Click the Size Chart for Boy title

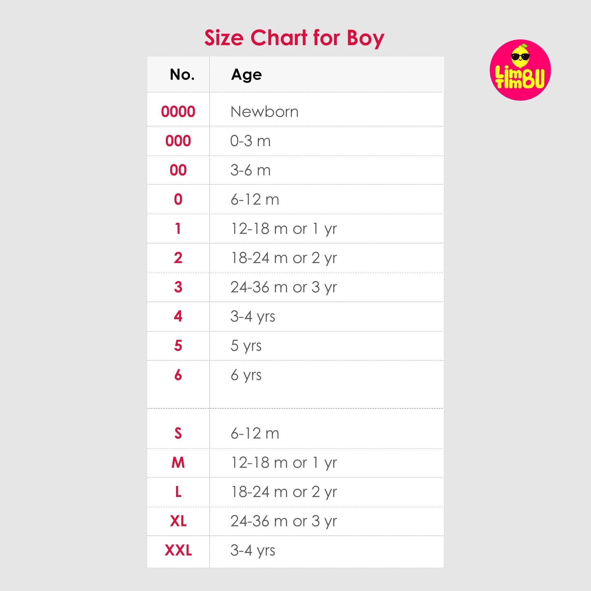294,38
